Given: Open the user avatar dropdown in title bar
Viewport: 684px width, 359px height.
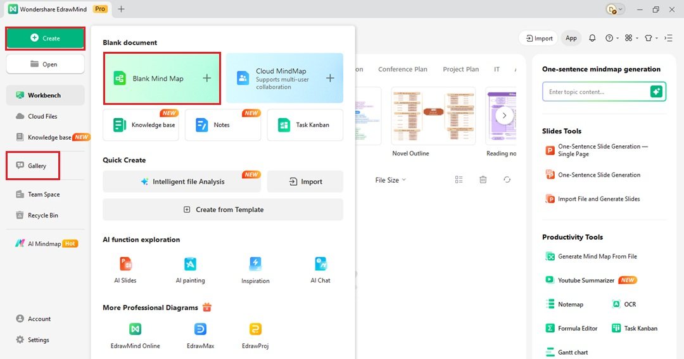Looking at the screenshot, I should tap(616, 9).
